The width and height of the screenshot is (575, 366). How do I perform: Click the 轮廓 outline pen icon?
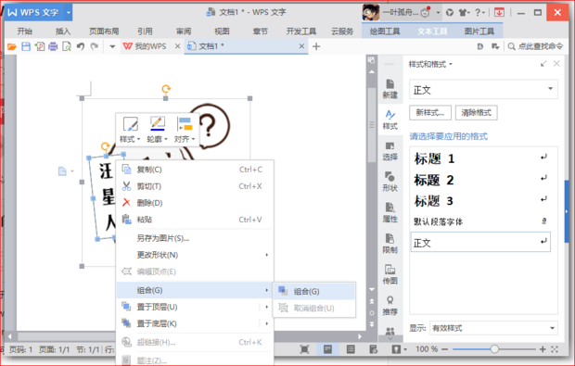pyautogui.click(x=158, y=124)
